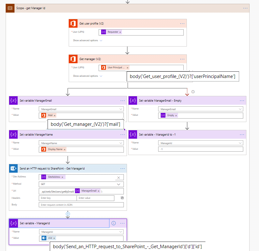Switch the Headers field to text mode
259x251 pixels.
tap(122, 198)
